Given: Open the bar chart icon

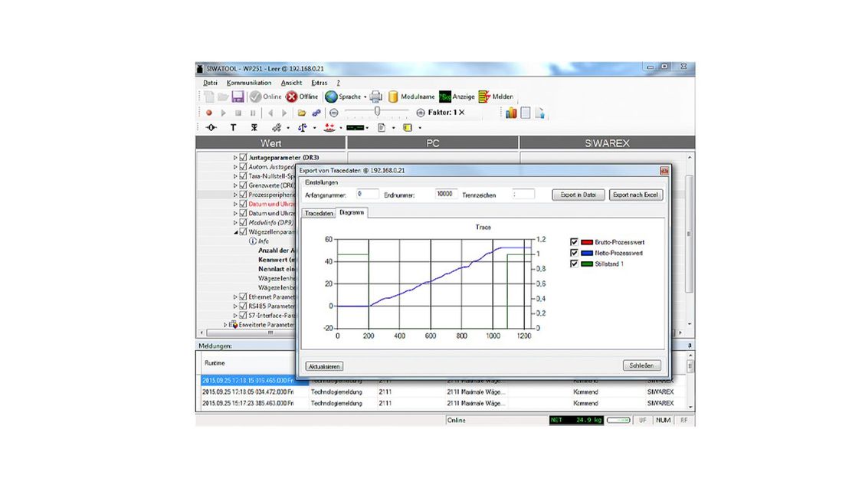Looking at the screenshot, I should point(511,113).
